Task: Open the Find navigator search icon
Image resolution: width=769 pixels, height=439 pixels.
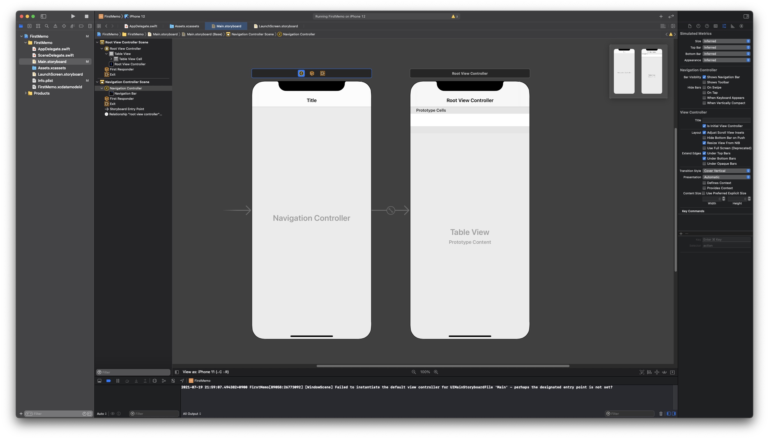Action: (47, 26)
